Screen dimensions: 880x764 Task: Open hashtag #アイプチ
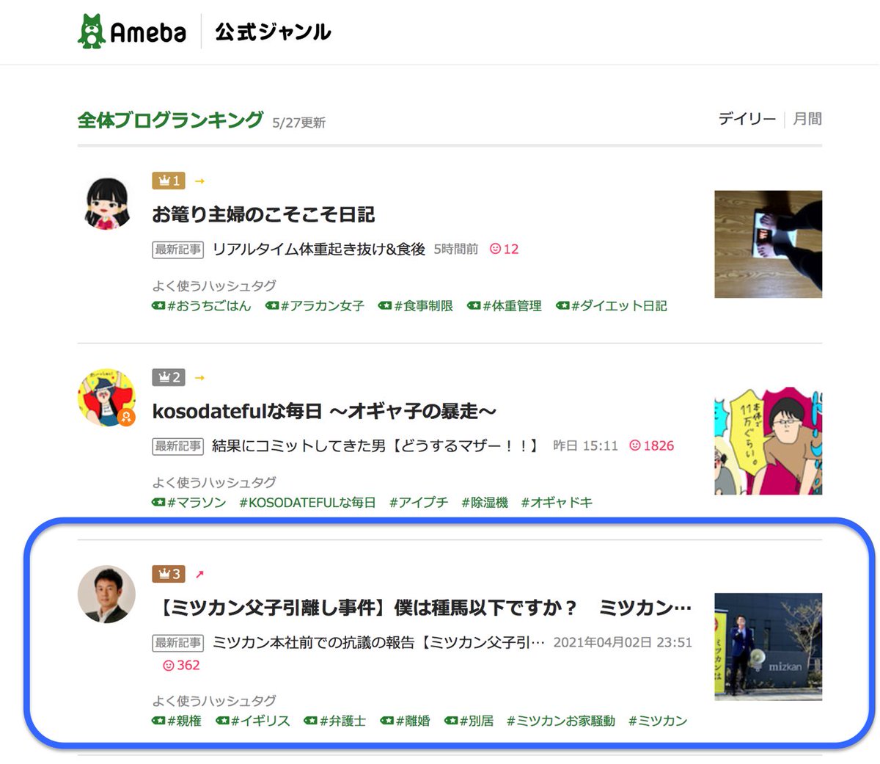(x=419, y=503)
